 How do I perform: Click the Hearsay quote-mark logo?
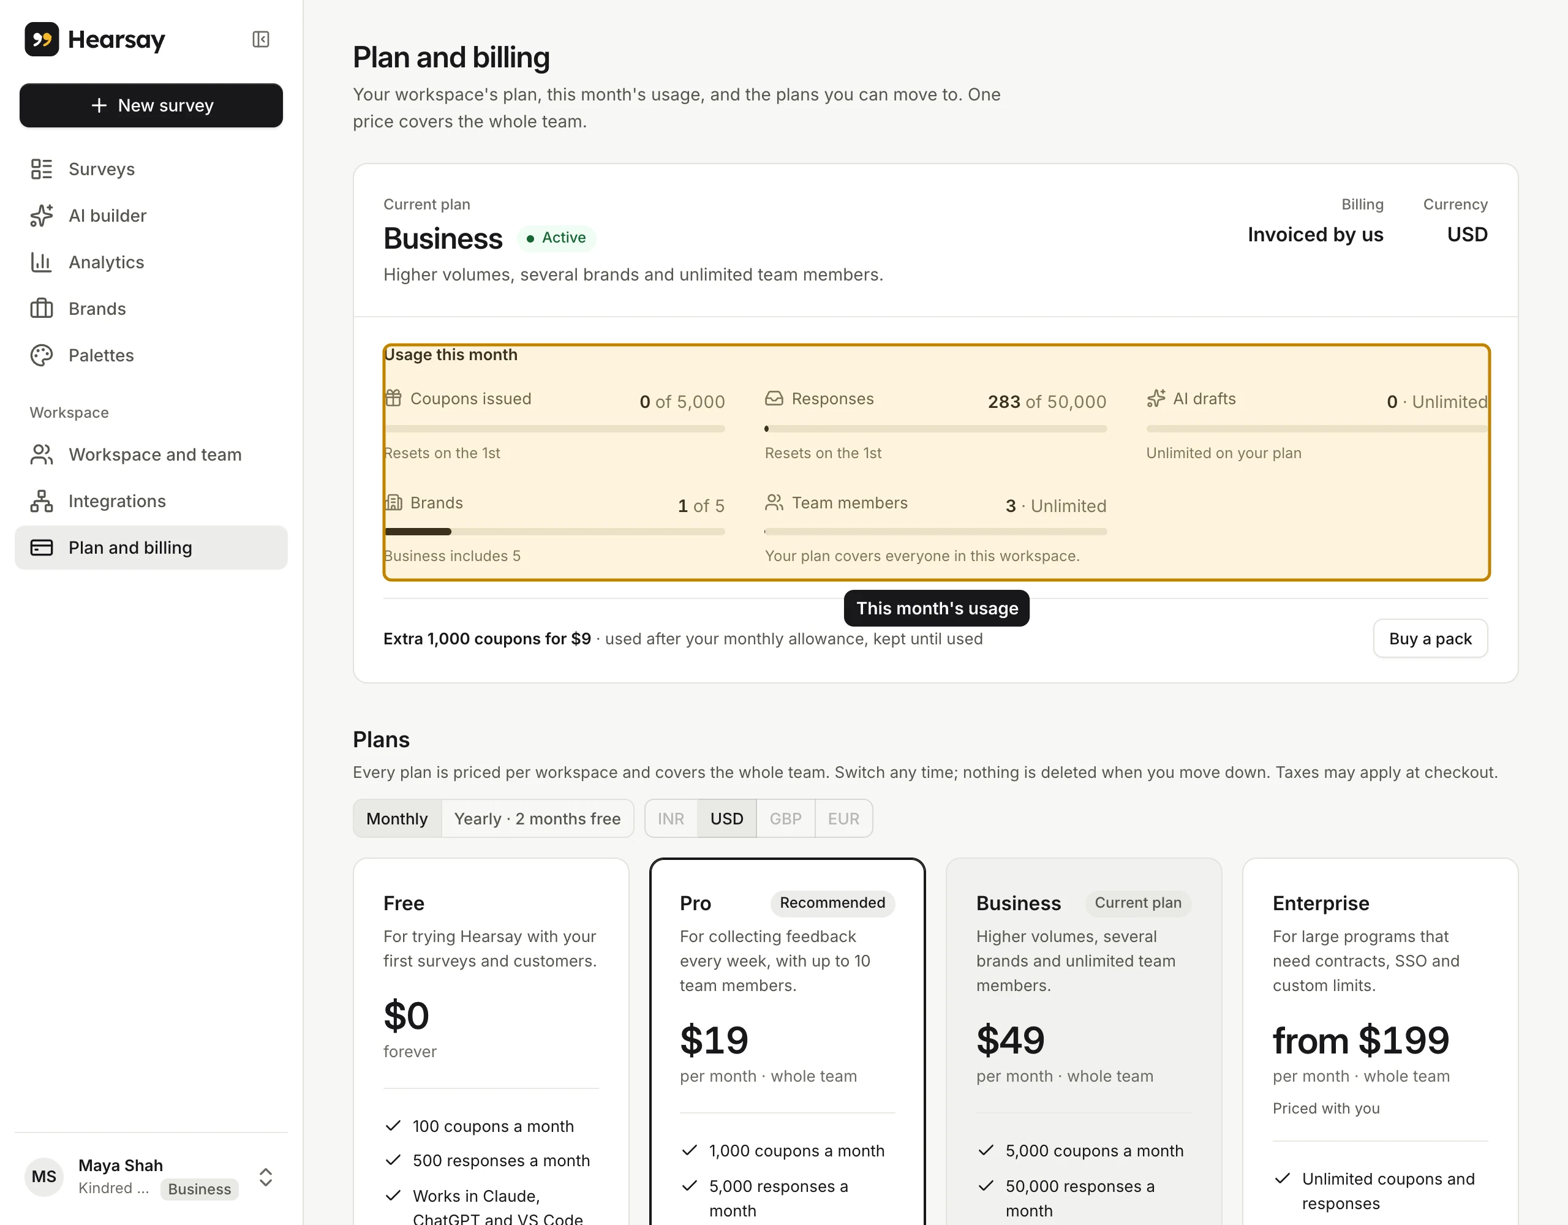click(x=42, y=39)
